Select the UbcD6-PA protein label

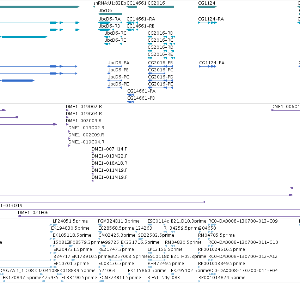pos(118,63)
